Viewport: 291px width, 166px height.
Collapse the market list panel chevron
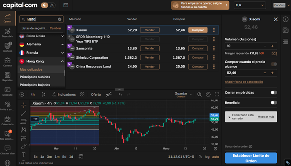pos(119,89)
